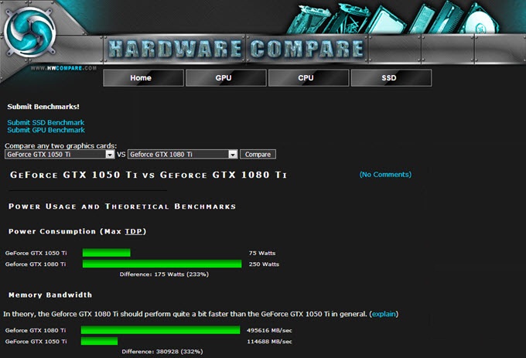Click 'GeForce GTX 1050 Ti' power row label
The width and height of the screenshot is (526, 358).
(36, 253)
